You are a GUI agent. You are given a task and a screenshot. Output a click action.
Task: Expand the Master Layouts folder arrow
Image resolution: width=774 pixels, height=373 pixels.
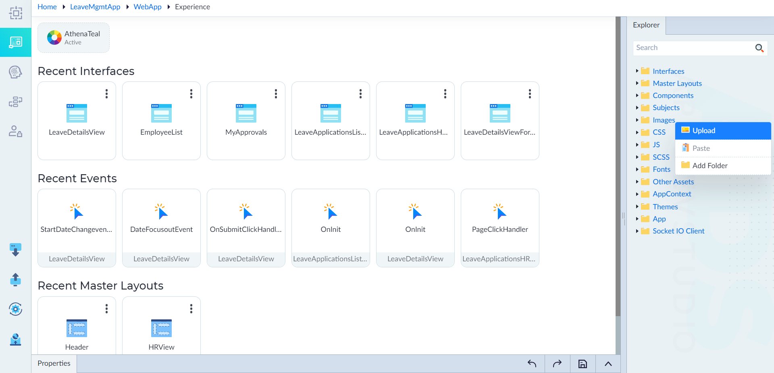pos(637,83)
